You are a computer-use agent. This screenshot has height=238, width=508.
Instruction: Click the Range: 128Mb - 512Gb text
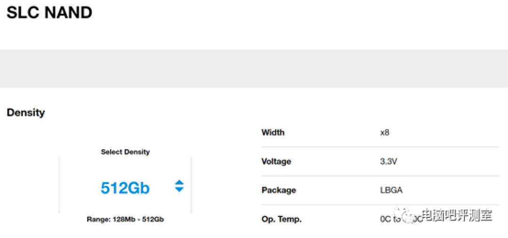tap(125, 219)
